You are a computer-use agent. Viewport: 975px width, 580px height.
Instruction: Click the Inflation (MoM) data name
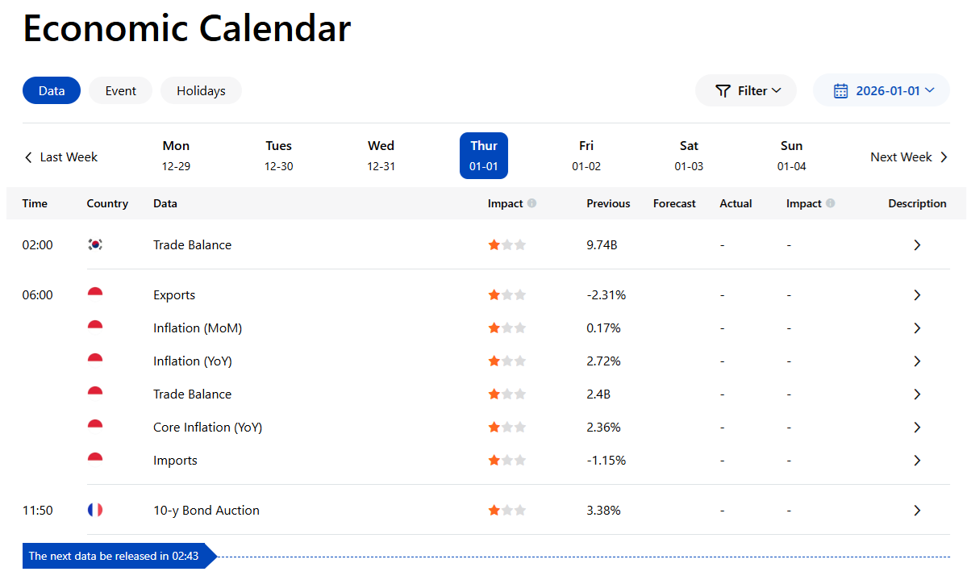point(198,328)
